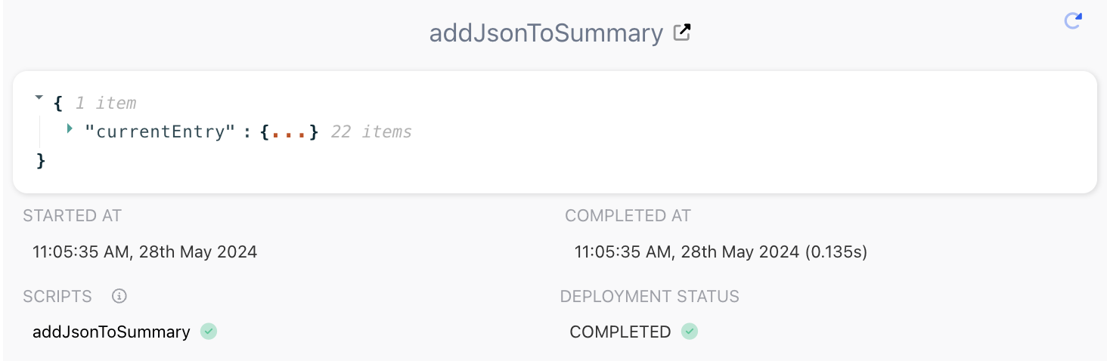
Task: Click the addJsonToSummary heading title
Action: (x=546, y=33)
